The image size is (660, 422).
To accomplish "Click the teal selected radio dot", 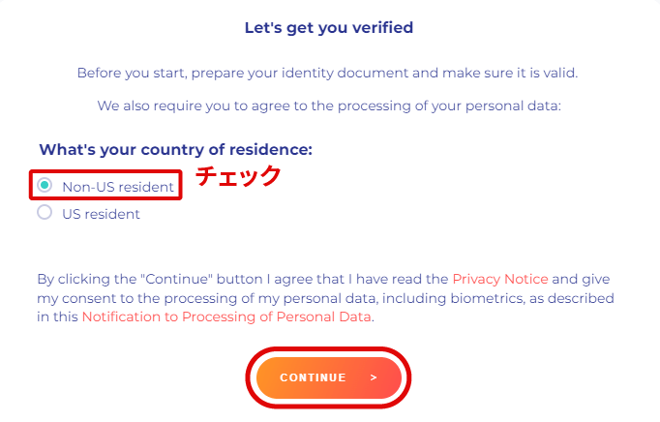I will tap(45, 186).
